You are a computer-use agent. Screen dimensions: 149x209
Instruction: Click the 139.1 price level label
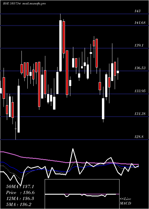(139, 45)
